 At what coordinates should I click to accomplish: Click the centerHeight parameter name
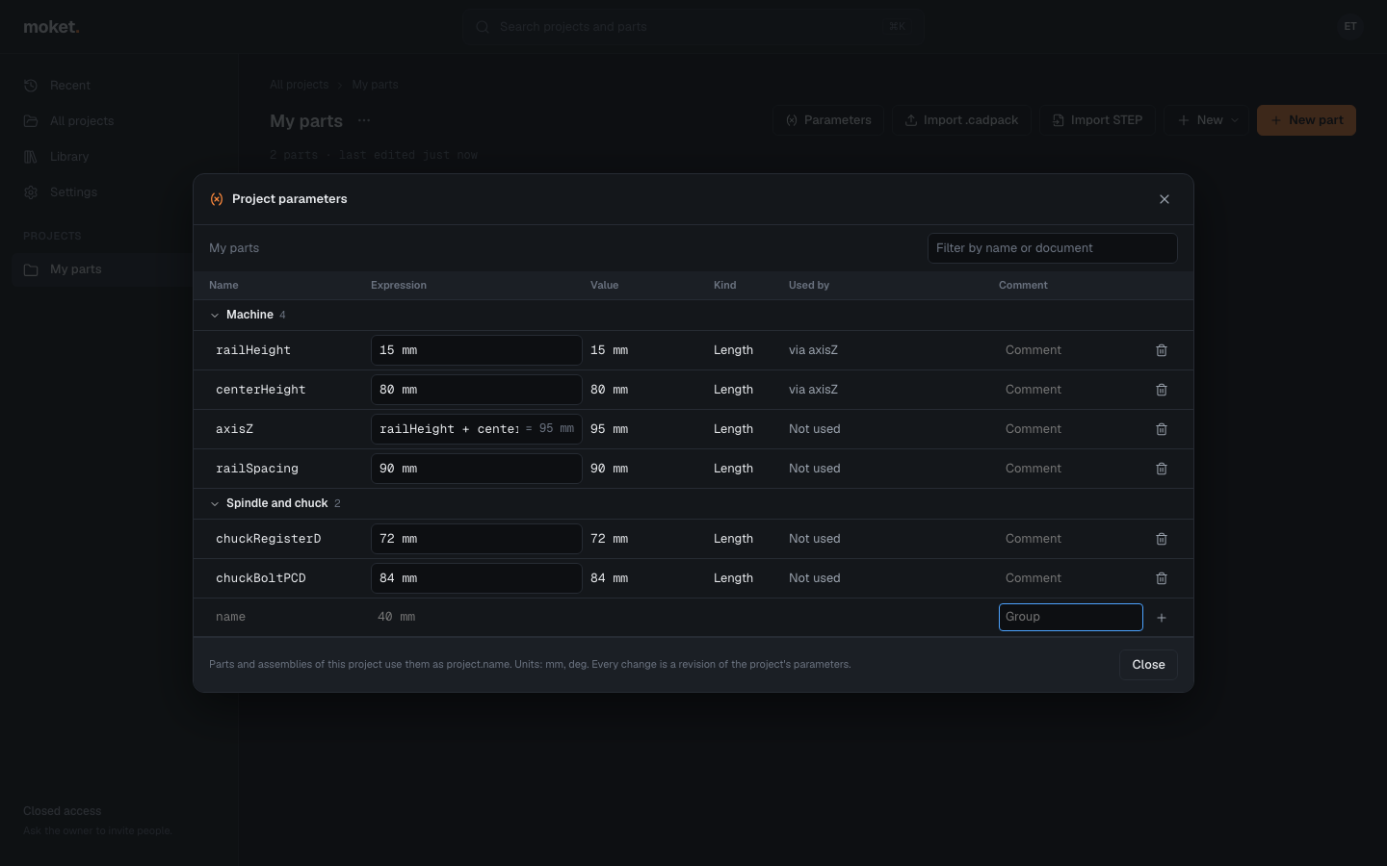click(x=261, y=390)
